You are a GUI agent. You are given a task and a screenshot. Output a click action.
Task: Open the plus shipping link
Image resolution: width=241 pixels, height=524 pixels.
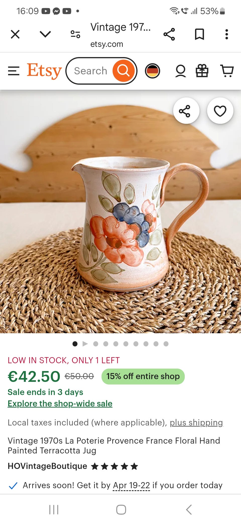(x=196, y=422)
